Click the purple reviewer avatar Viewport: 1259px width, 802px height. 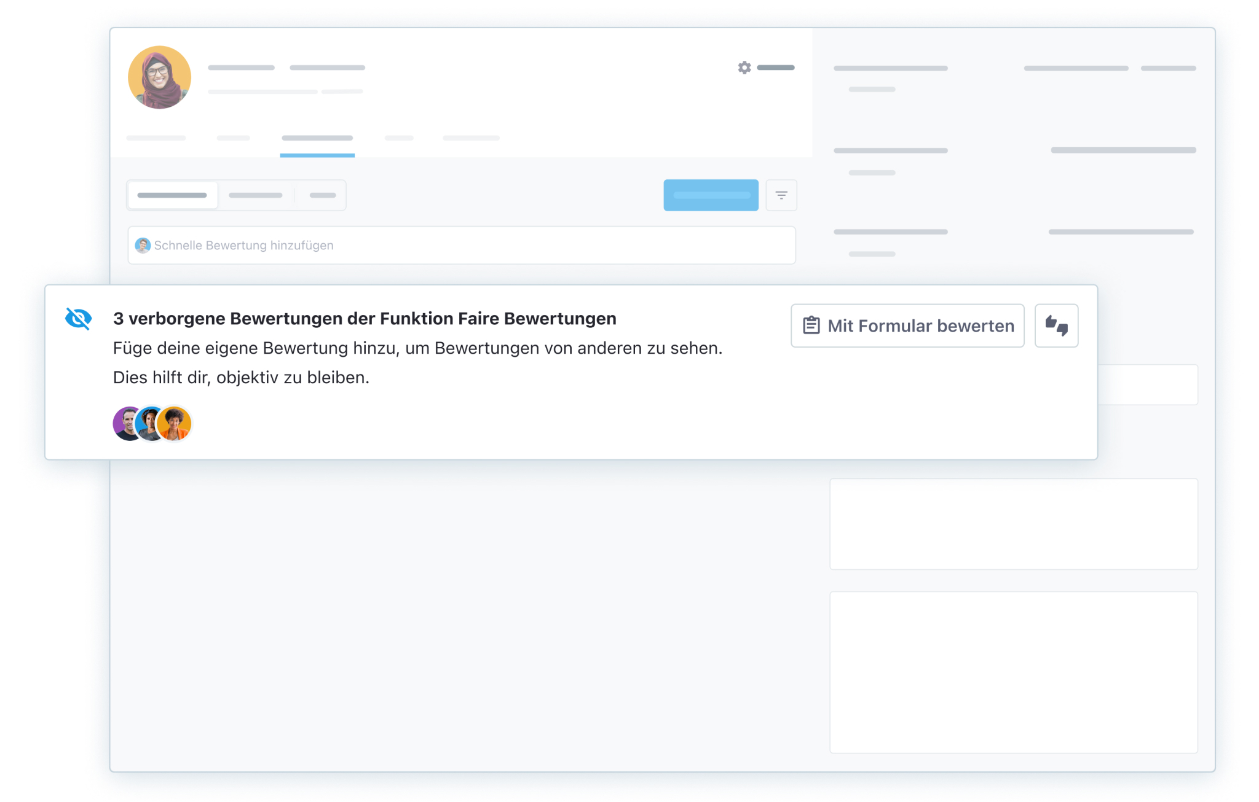coord(124,424)
